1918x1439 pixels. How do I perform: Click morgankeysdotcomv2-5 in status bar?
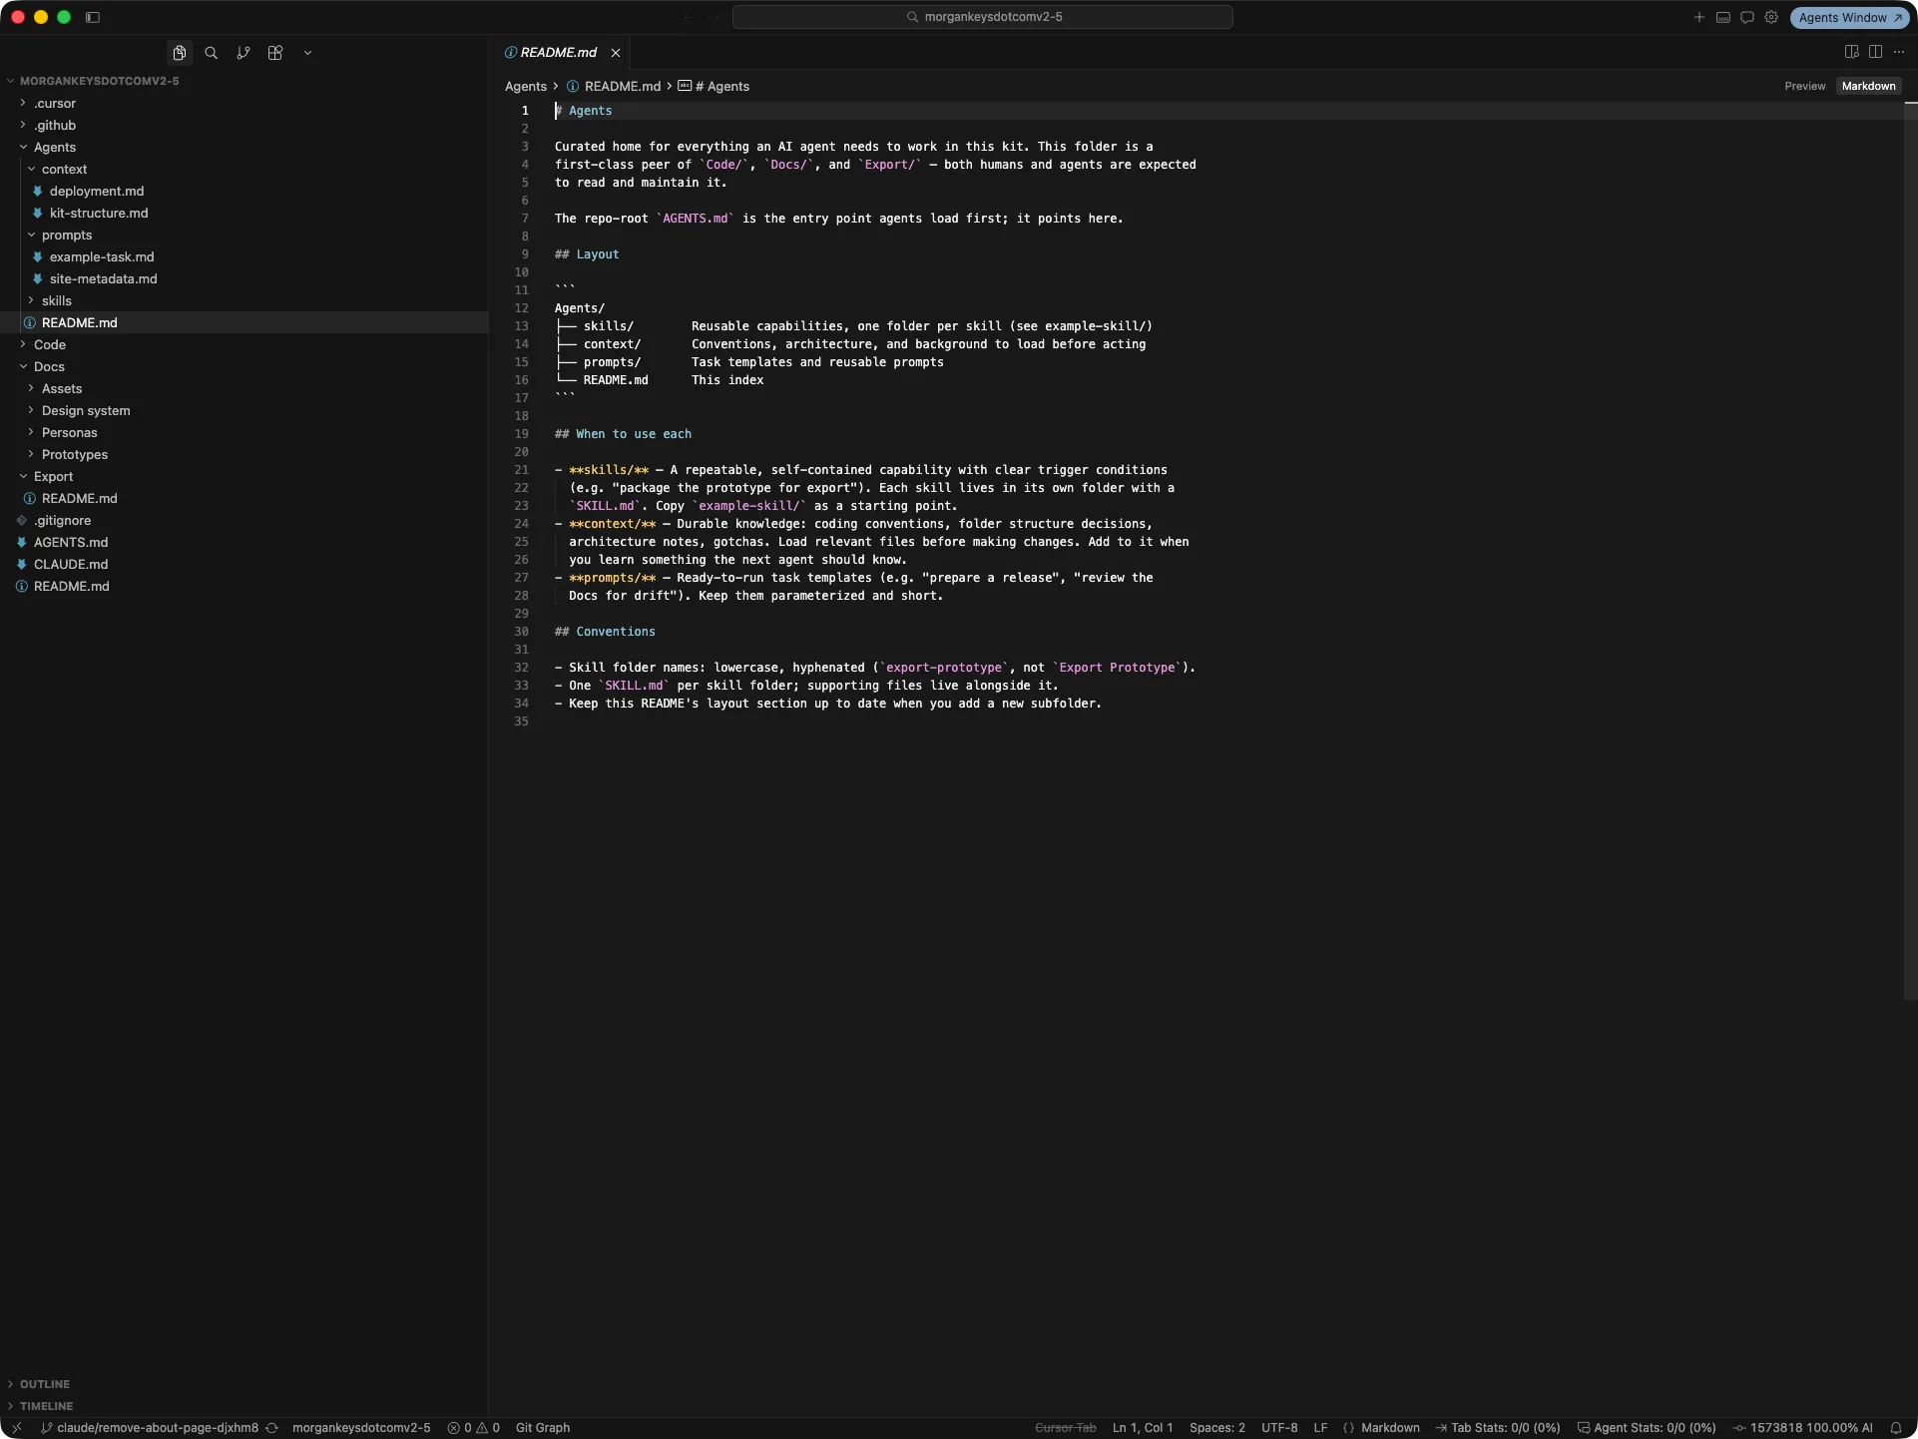(x=361, y=1428)
